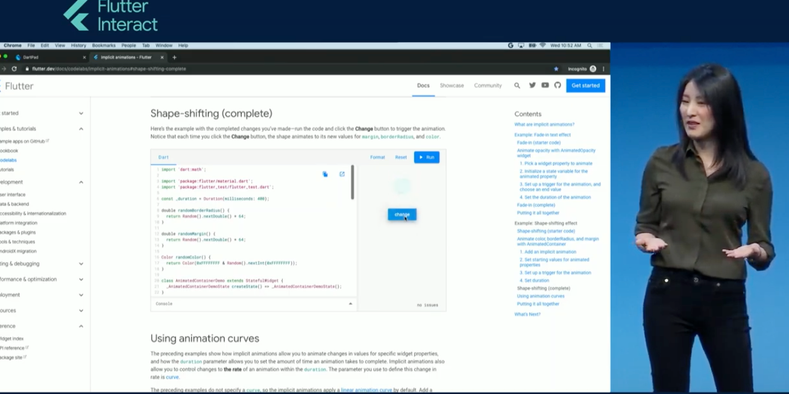Reload the page with refresh icon

[14, 69]
